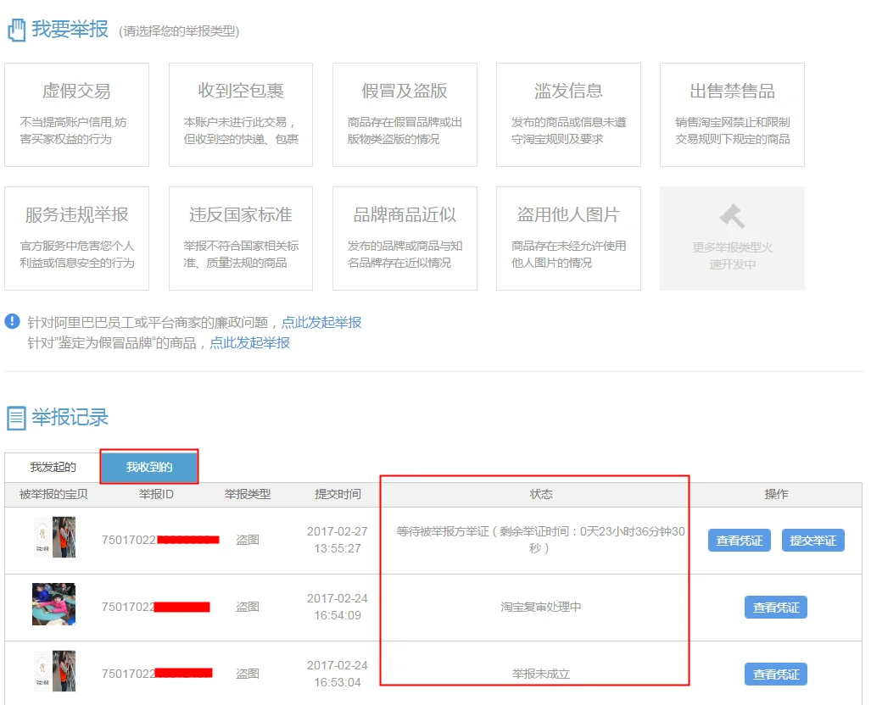Pick the 出售禁售品 report card
871x705 pixels.
732,114
